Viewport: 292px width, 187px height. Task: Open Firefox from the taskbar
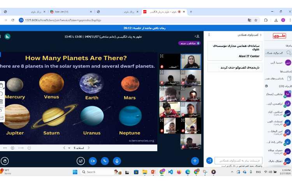click(179, 172)
